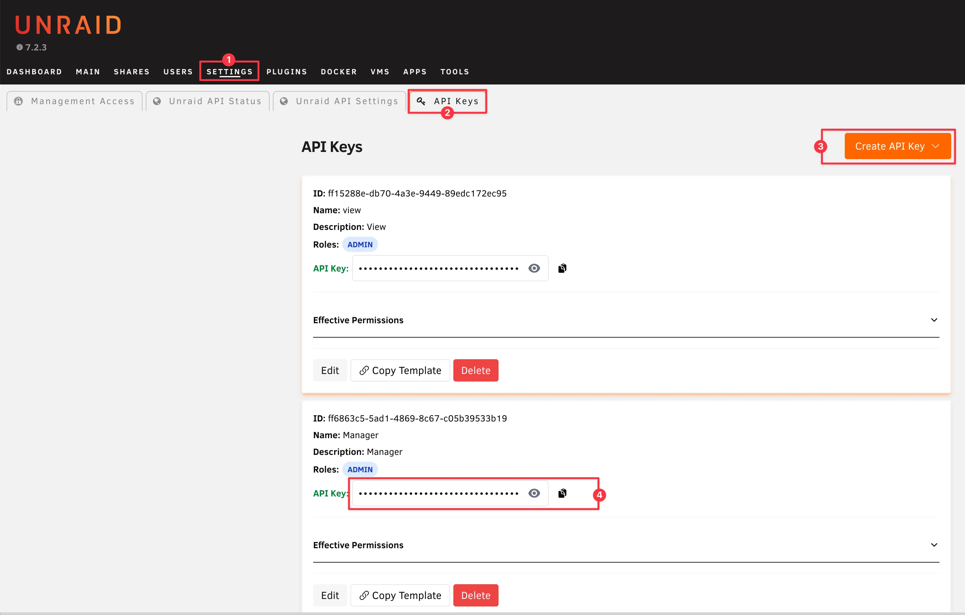Click the API Keys page heading
The width and height of the screenshot is (965, 615).
click(332, 147)
